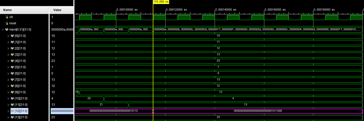Screen dimensions: 364x121
Task: Click the 115.000 ns cursor marker label
Action: tap(161, 2)
